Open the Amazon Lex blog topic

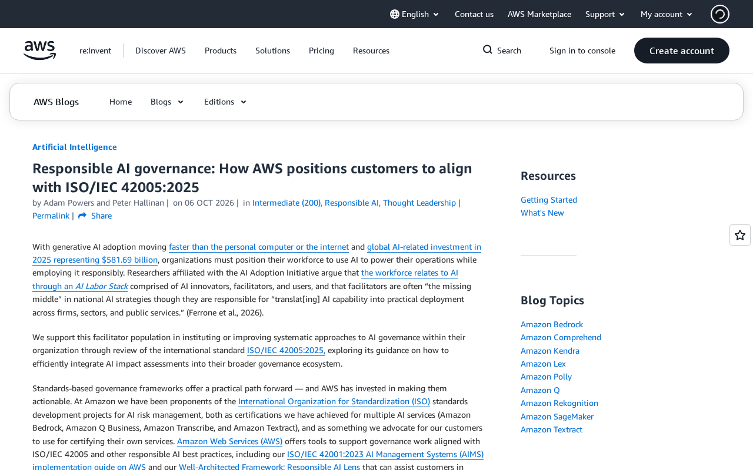tap(543, 364)
